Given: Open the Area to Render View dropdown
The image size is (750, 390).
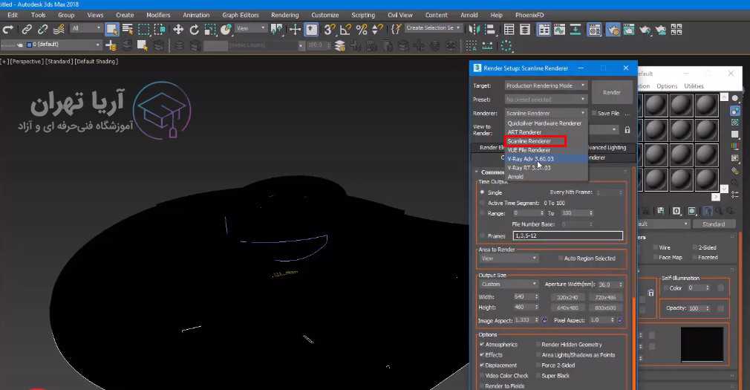Looking at the screenshot, I should (509, 259).
